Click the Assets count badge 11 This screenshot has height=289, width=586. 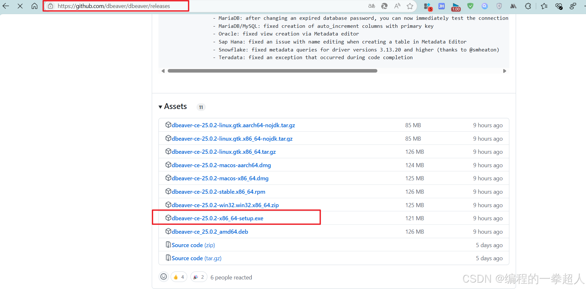tap(201, 107)
